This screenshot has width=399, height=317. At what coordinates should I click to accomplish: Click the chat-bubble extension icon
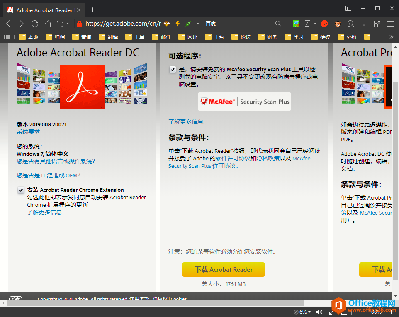(350, 24)
